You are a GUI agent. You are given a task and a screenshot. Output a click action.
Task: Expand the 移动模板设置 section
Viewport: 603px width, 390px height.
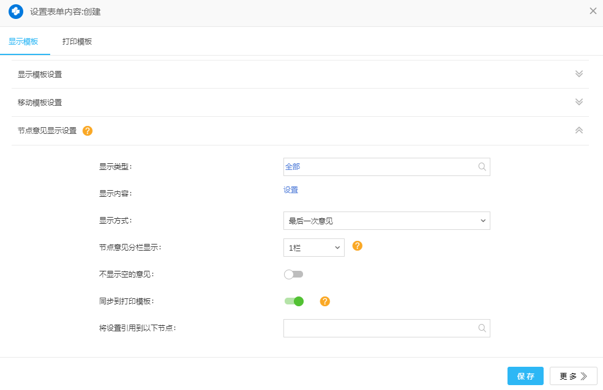click(579, 102)
